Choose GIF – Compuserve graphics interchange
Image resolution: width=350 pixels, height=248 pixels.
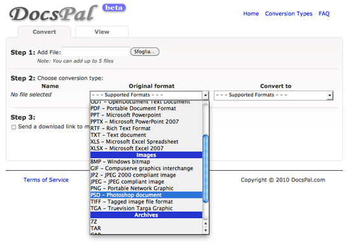pyautogui.click(x=146, y=168)
